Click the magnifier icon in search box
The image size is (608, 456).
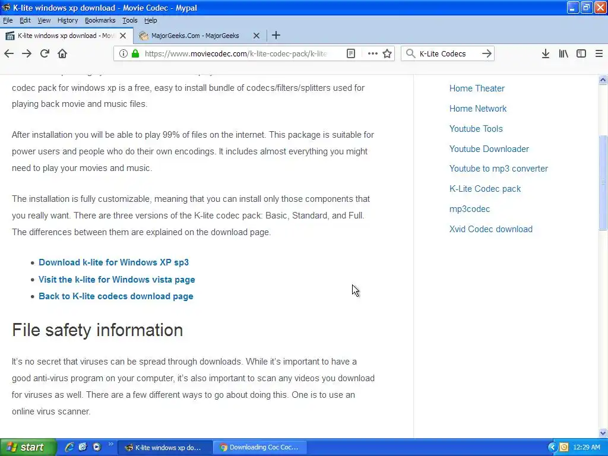[410, 53]
